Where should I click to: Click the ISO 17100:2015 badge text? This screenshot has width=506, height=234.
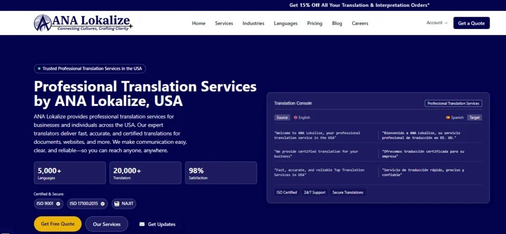coord(84,204)
